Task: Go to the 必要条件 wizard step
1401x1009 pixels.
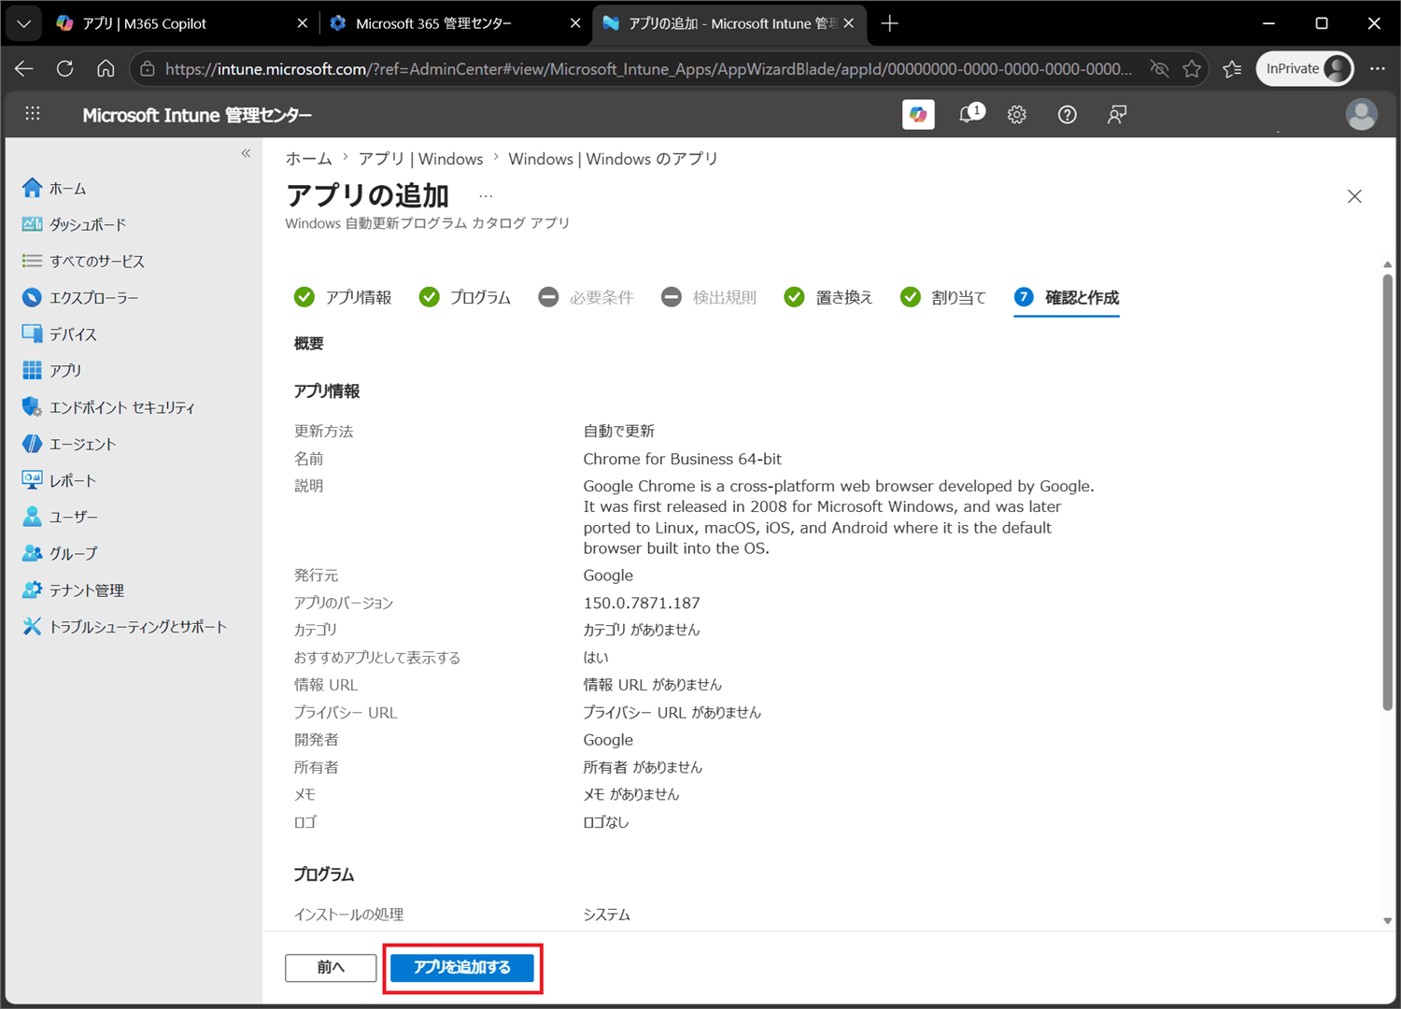Action: [x=587, y=297]
